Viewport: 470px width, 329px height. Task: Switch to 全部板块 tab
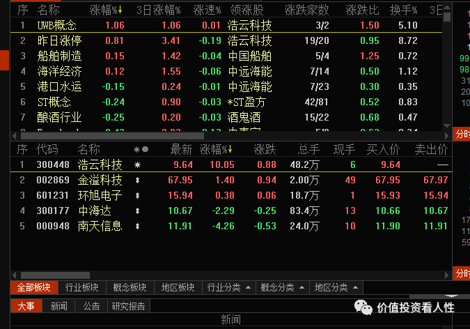(x=34, y=288)
